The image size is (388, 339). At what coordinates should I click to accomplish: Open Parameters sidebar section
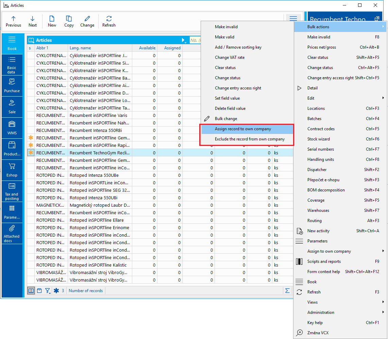point(12,212)
